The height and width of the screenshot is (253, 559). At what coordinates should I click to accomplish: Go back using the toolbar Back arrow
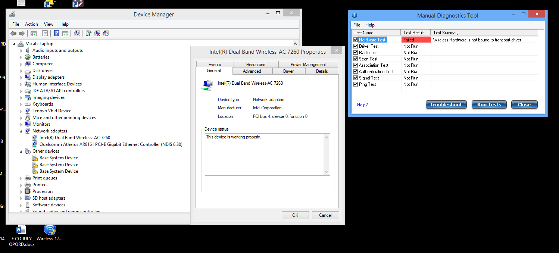click(x=13, y=33)
